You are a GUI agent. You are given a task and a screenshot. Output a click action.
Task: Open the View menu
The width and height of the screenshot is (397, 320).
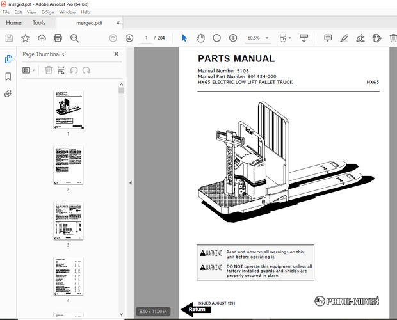click(31, 12)
